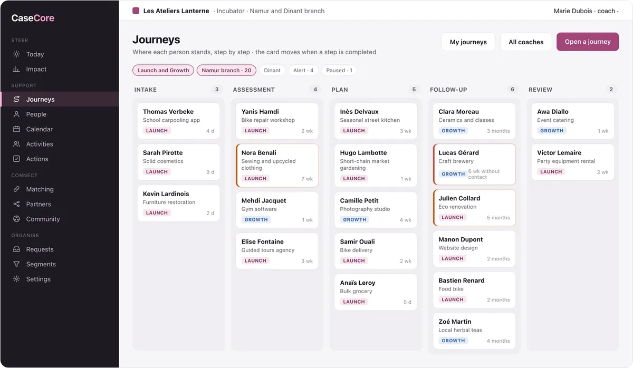Click Hugo Lambotte's name
The height and width of the screenshot is (368, 633).
click(363, 153)
